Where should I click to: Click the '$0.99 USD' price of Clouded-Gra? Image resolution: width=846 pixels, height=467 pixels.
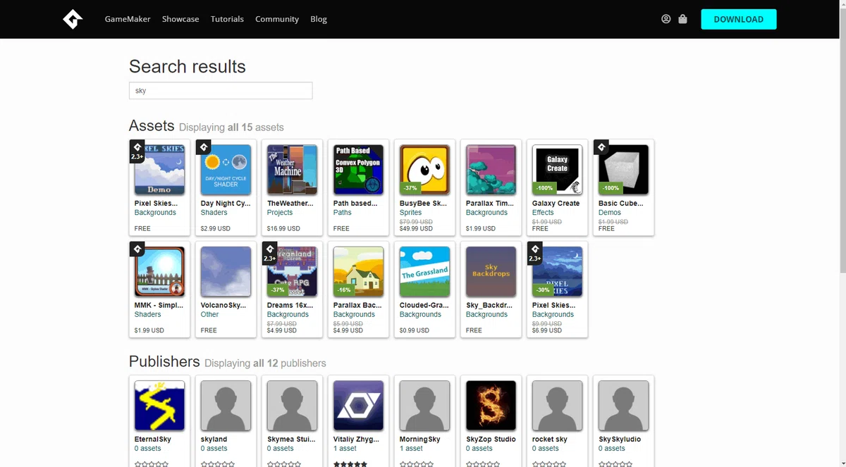click(x=415, y=330)
